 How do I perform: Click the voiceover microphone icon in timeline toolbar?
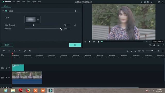tap(131, 51)
